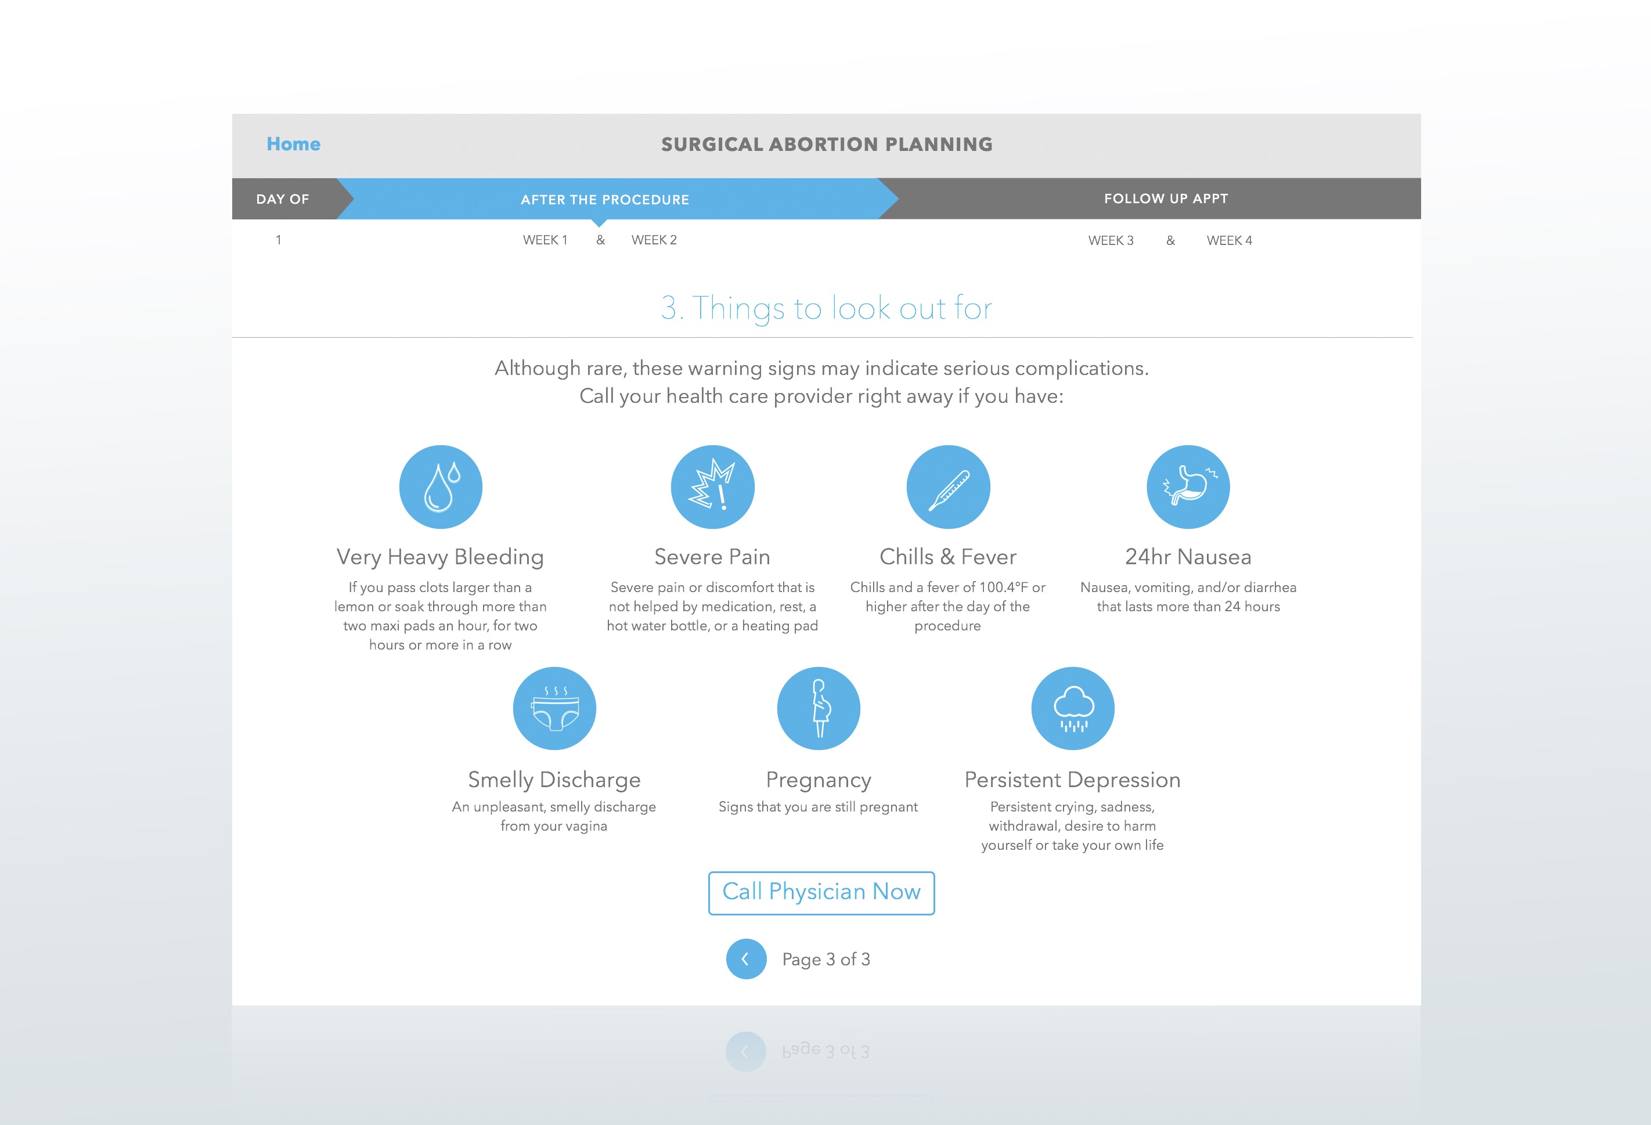This screenshot has height=1125, width=1651.
Task: Click the Persistent Depression heading
Action: point(1073,780)
